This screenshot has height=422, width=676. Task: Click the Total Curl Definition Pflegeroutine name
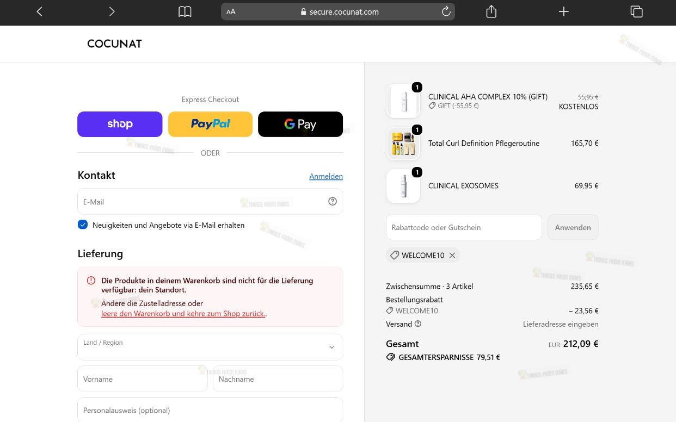pos(484,143)
